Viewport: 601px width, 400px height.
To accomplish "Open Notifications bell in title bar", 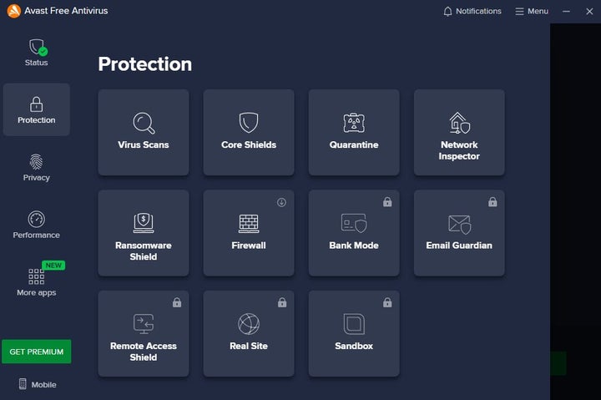I will pos(472,12).
